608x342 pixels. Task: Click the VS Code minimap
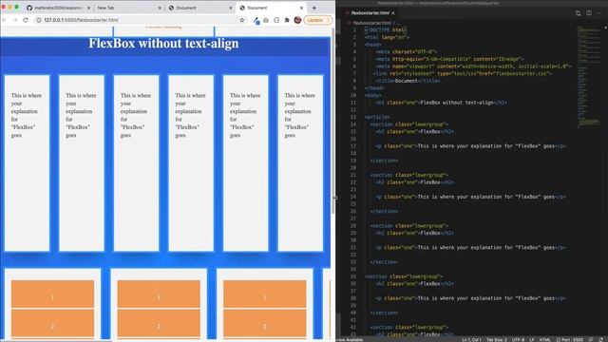click(589, 78)
